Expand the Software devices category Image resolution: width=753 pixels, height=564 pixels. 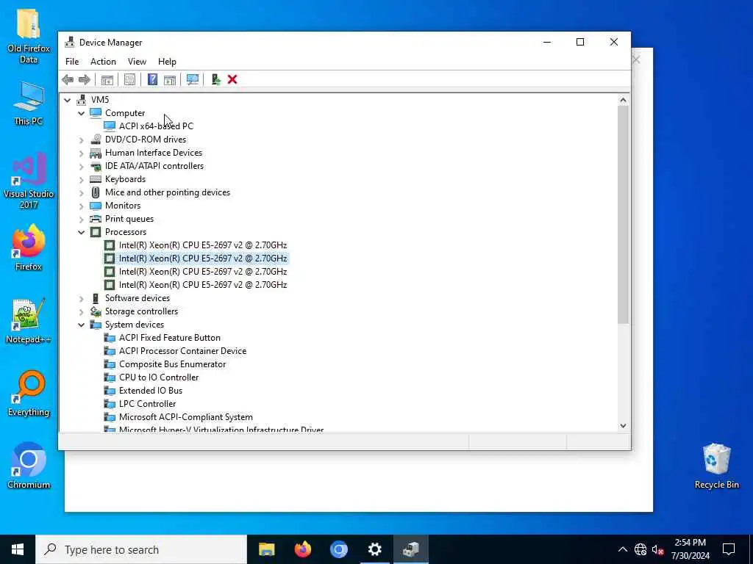pyautogui.click(x=81, y=298)
